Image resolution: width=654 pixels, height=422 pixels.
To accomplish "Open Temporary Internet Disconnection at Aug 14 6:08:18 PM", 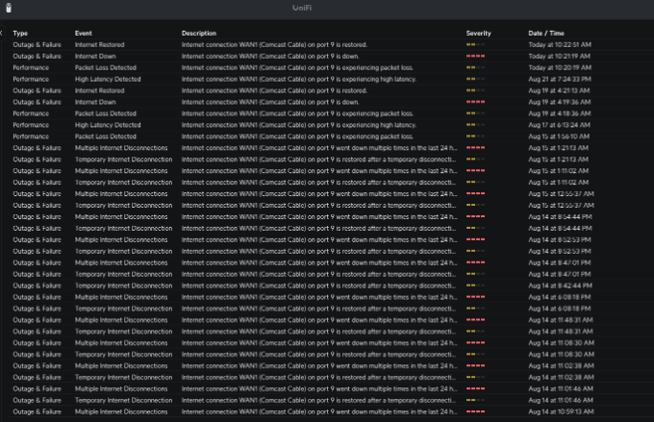I will tap(123, 309).
